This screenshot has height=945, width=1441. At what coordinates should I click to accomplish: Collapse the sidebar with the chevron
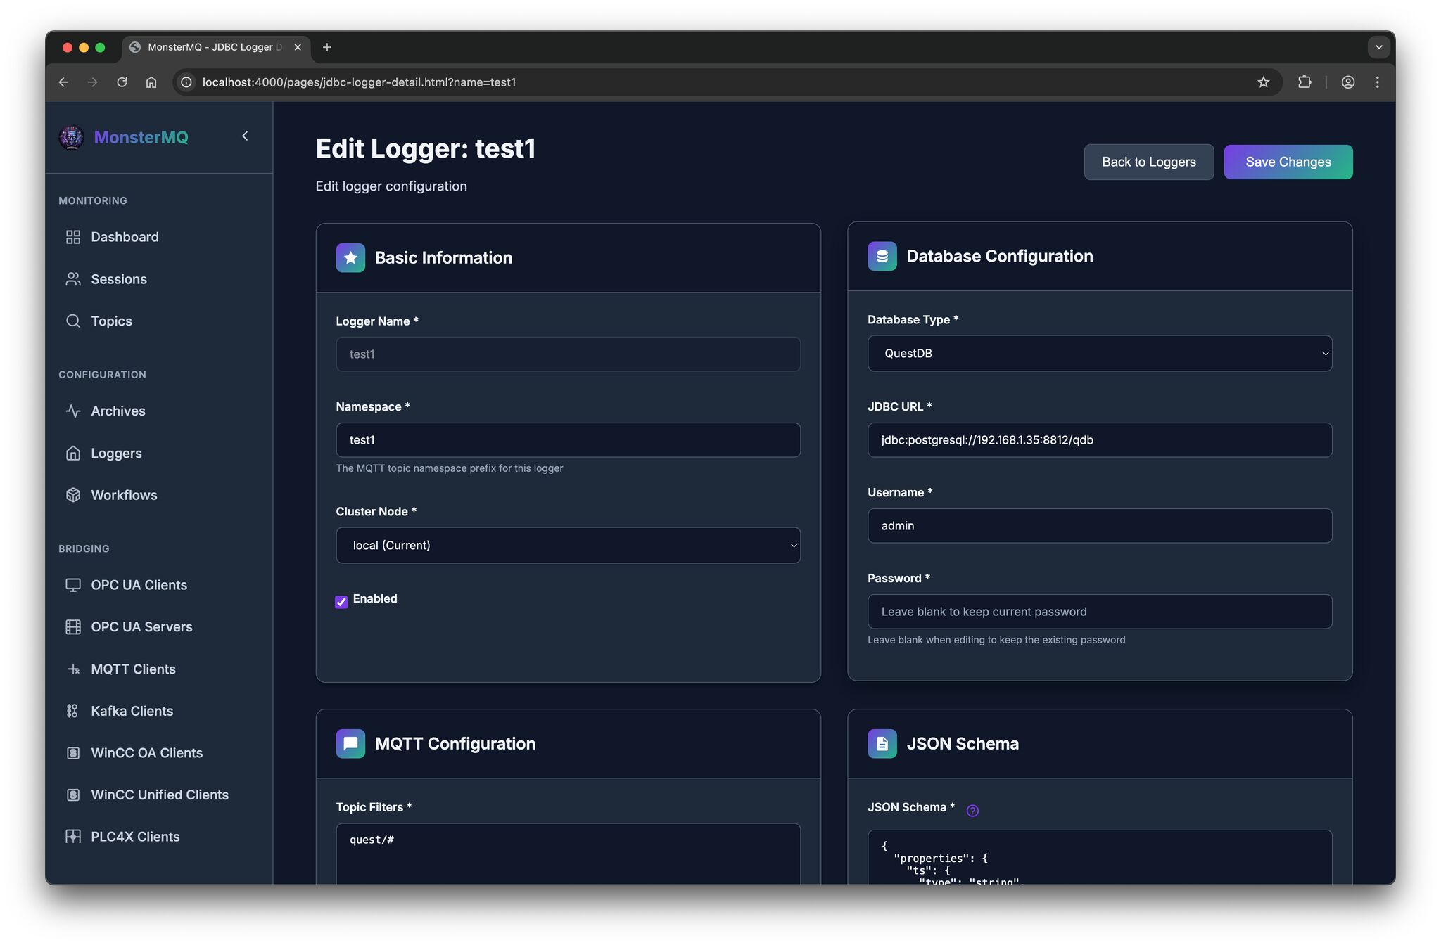[245, 136]
